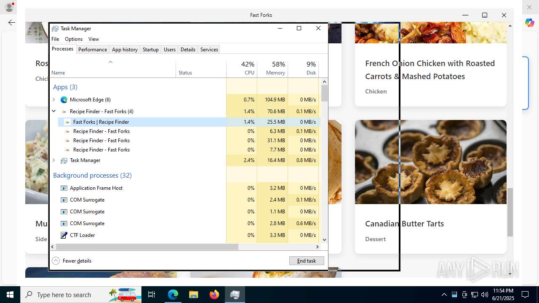
Task: Click the clock showing 11:54 PM
Action: click(x=503, y=291)
